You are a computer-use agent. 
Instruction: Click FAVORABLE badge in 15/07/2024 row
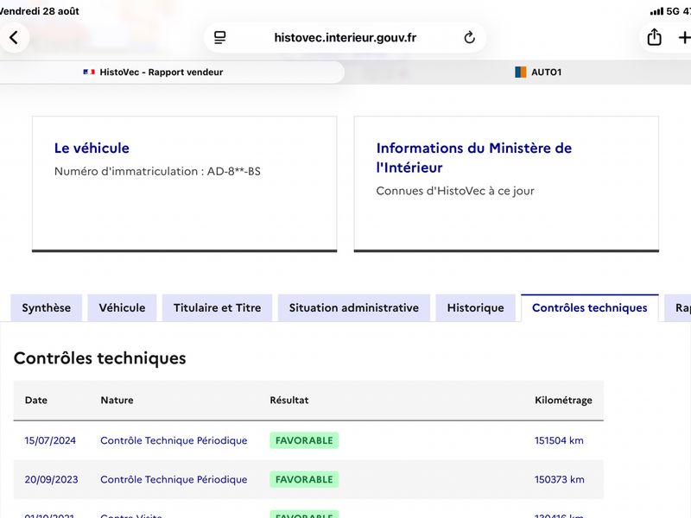point(304,440)
